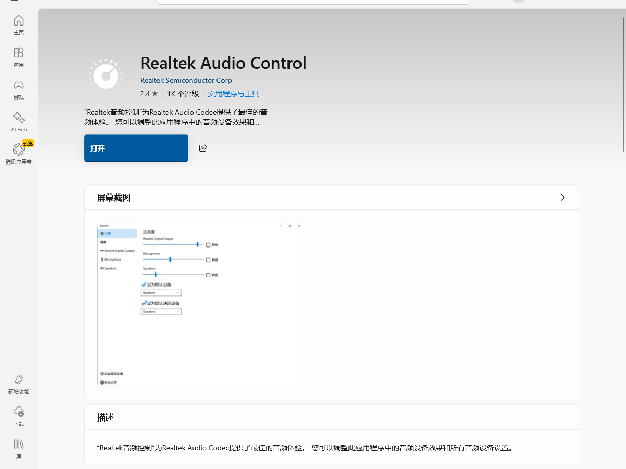Click the 2.4 star rating
This screenshot has height=469, width=626.
(x=149, y=94)
